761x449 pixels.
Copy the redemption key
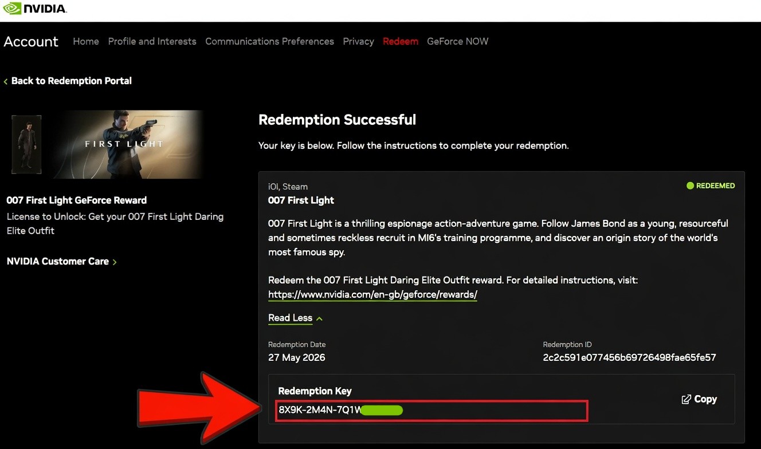click(699, 399)
